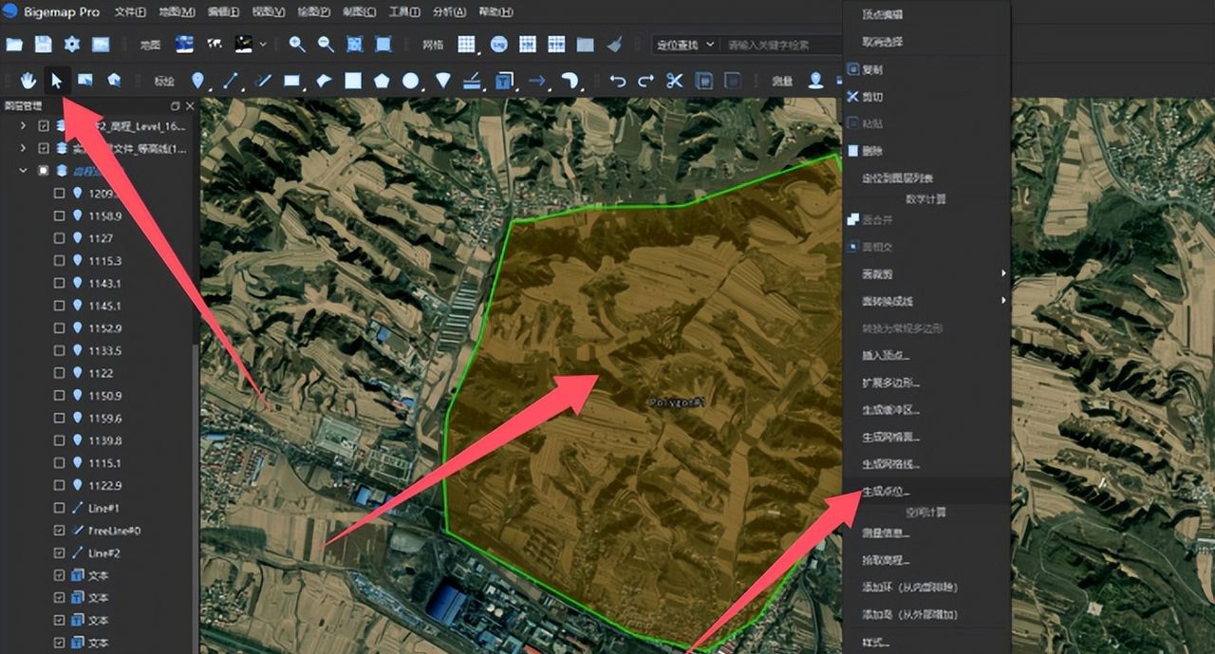Expand the 面裁剪 submenu arrow

[1003, 273]
